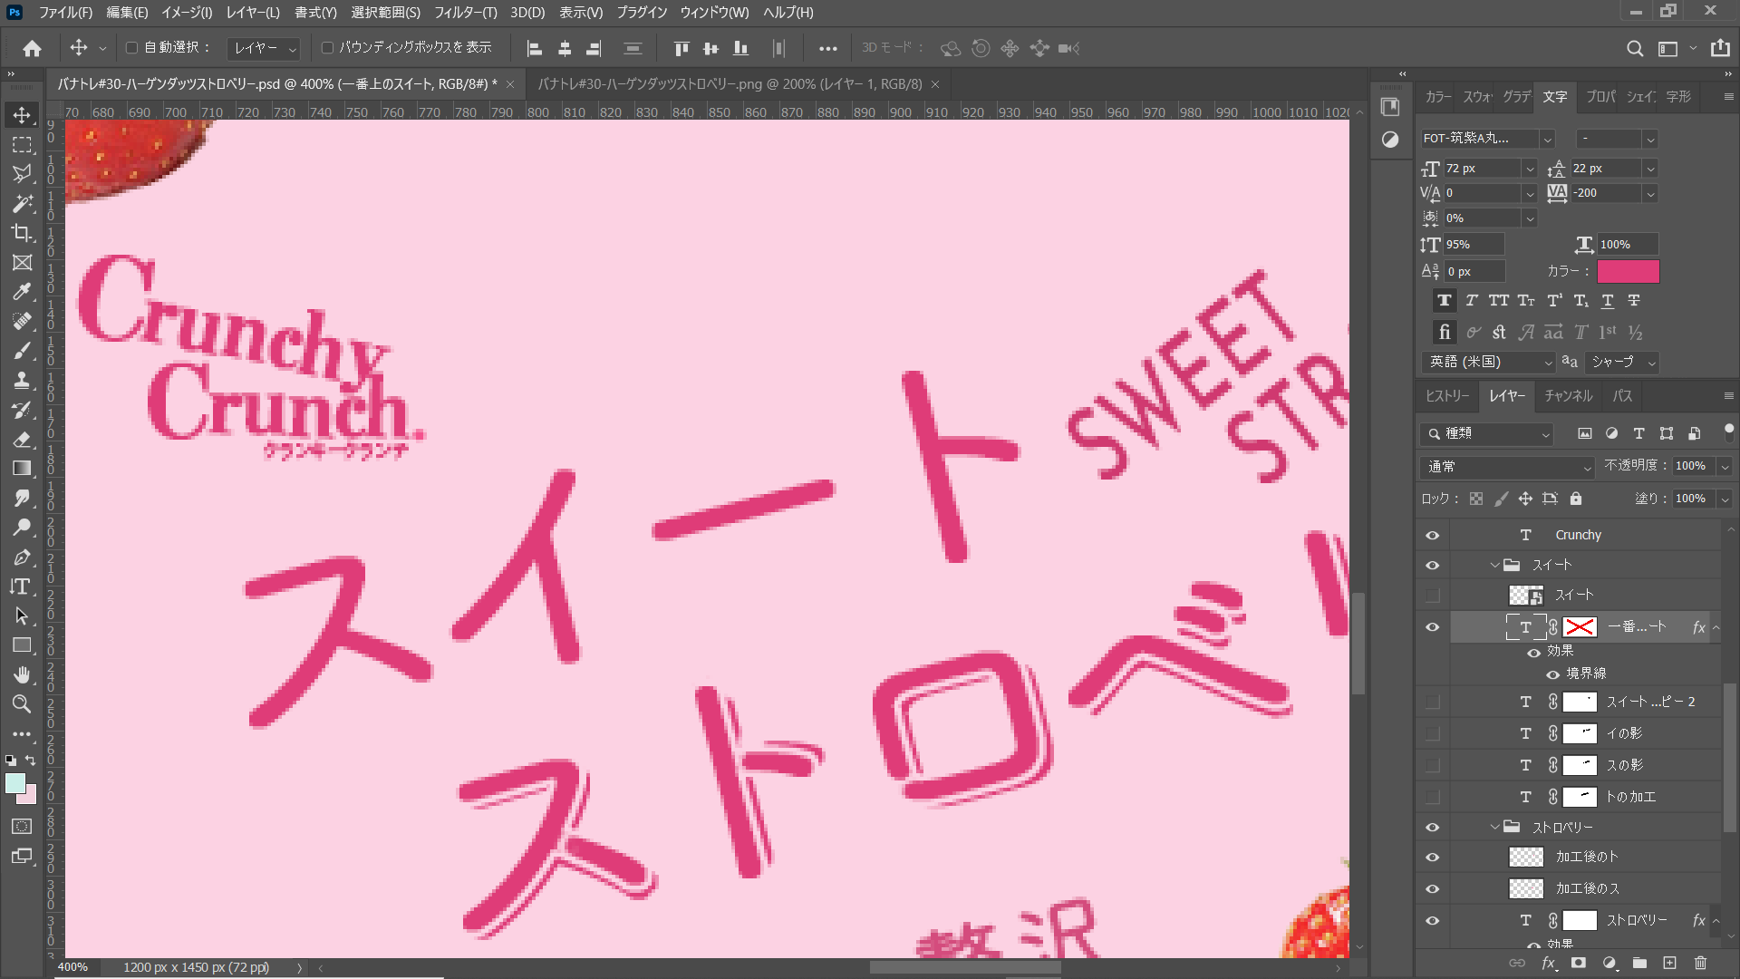This screenshot has width=1740, height=979.
Task: Select the Dodge tool
Action: [22, 528]
